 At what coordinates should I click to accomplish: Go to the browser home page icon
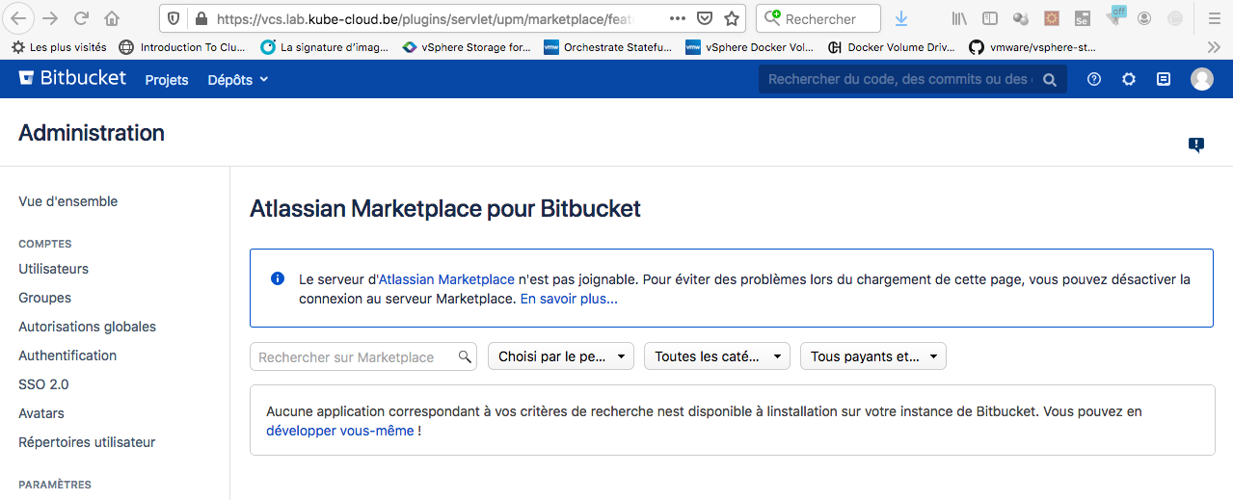(x=112, y=18)
